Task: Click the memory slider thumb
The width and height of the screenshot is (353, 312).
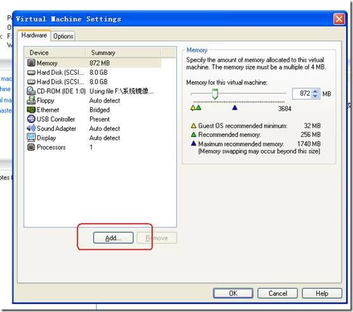Action: pos(215,94)
